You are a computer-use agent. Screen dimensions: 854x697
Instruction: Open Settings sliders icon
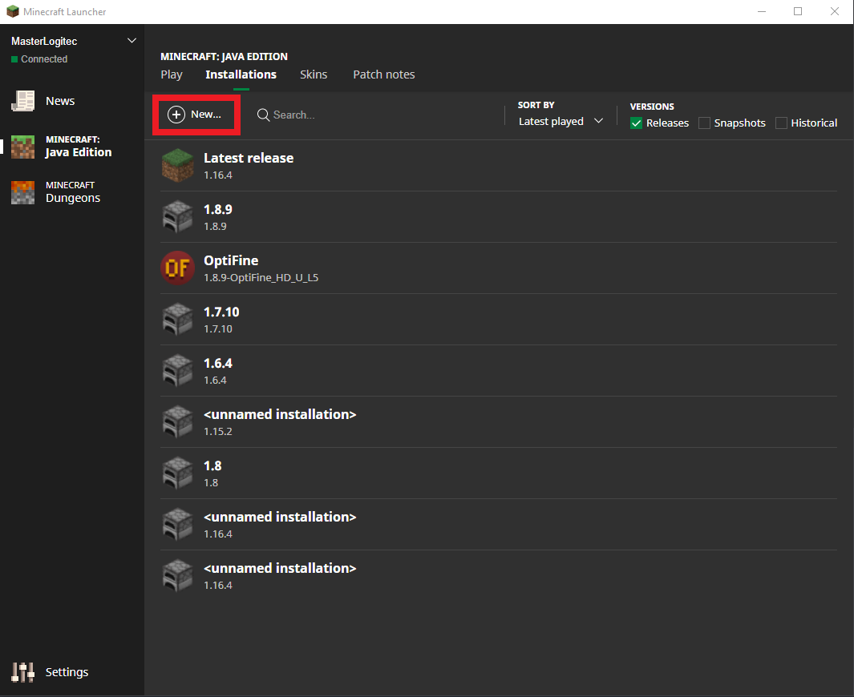[x=23, y=672]
